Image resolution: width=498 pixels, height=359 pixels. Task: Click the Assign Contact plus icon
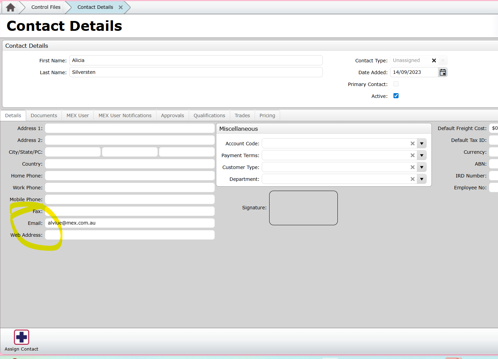[x=21, y=337]
